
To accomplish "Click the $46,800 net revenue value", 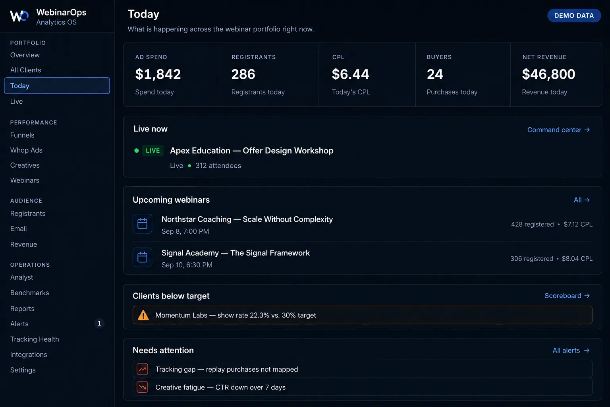I will tap(548, 74).
